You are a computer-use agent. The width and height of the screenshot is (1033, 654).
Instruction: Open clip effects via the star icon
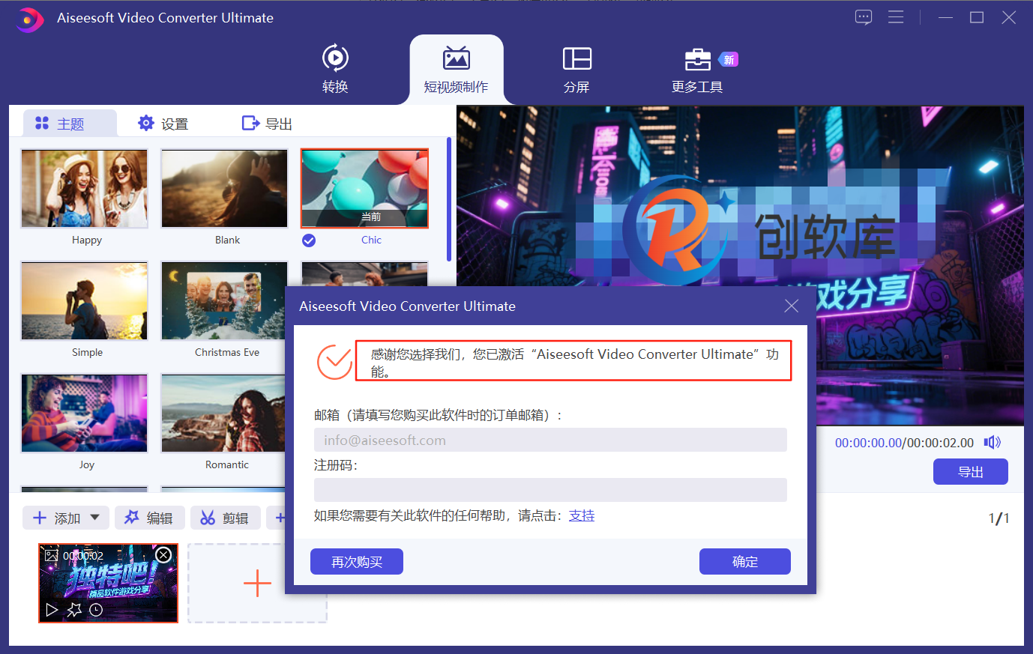point(74,610)
